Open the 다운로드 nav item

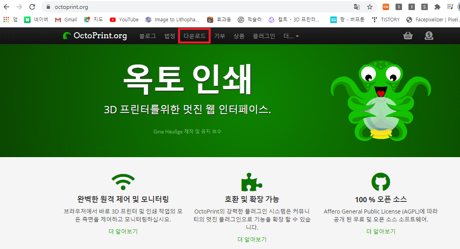(195, 36)
